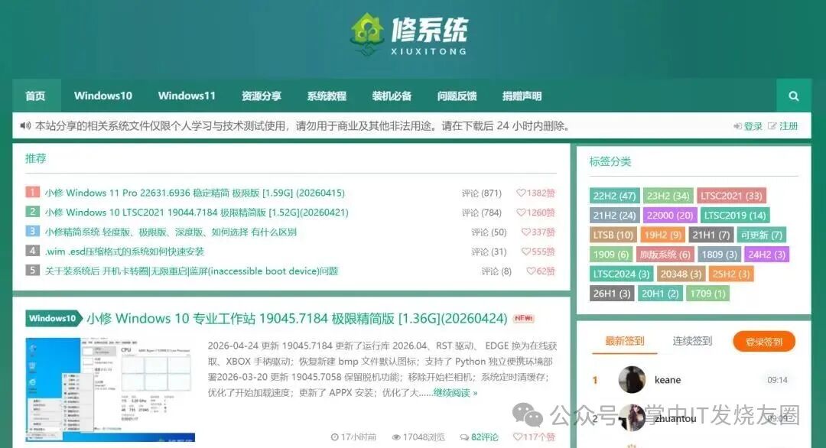Viewport: 826px width, 448px height.
Task: Select the 25H2 (3) tag
Action: point(730,274)
